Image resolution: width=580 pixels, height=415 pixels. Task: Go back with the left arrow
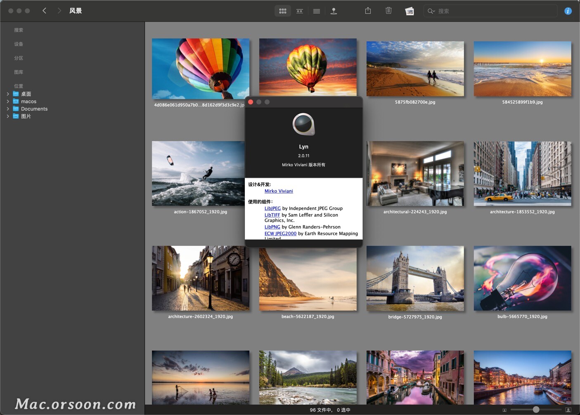(45, 11)
